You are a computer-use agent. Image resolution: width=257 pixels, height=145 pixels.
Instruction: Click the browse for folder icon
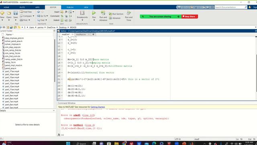click(x=15, y=27)
